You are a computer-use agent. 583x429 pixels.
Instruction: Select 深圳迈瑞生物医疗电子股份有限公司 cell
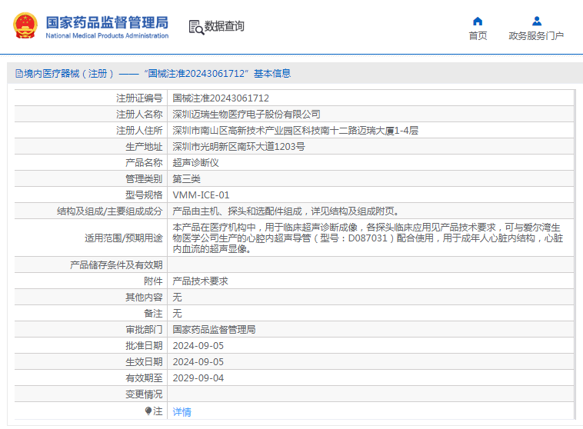pyautogui.click(x=370, y=114)
